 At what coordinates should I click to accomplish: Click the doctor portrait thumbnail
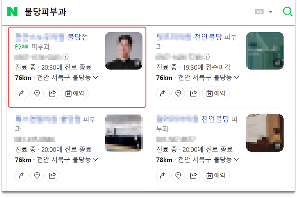[124, 51]
